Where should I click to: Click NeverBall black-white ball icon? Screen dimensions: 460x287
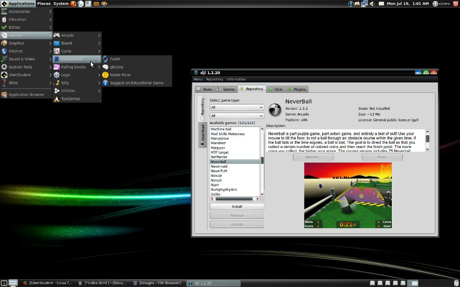click(x=275, y=110)
